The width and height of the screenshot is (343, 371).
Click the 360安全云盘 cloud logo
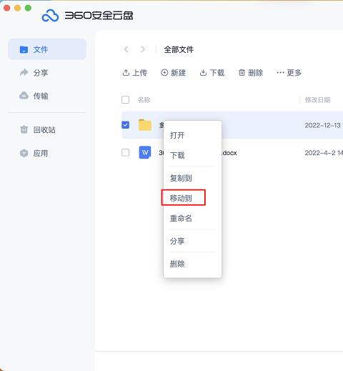(x=50, y=16)
